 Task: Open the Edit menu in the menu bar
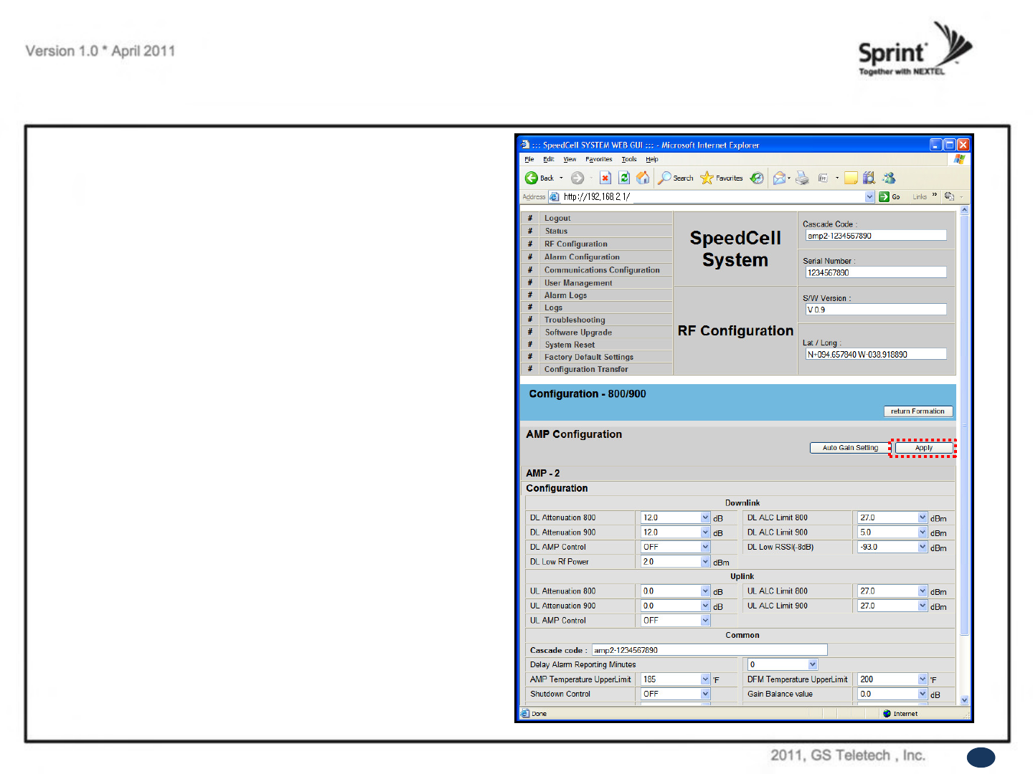click(x=549, y=159)
